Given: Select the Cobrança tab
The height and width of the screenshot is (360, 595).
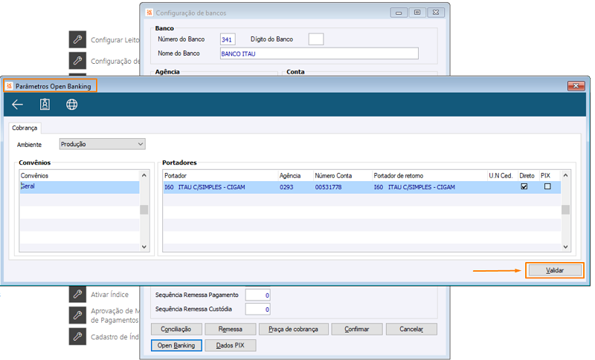Looking at the screenshot, I should pos(25,128).
